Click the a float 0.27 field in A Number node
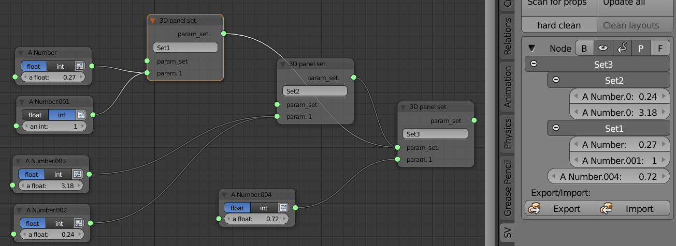676x246 pixels. [53, 77]
